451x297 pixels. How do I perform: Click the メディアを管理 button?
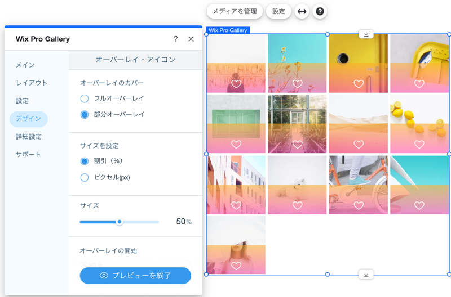pyautogui.click(x=235, y=11)
